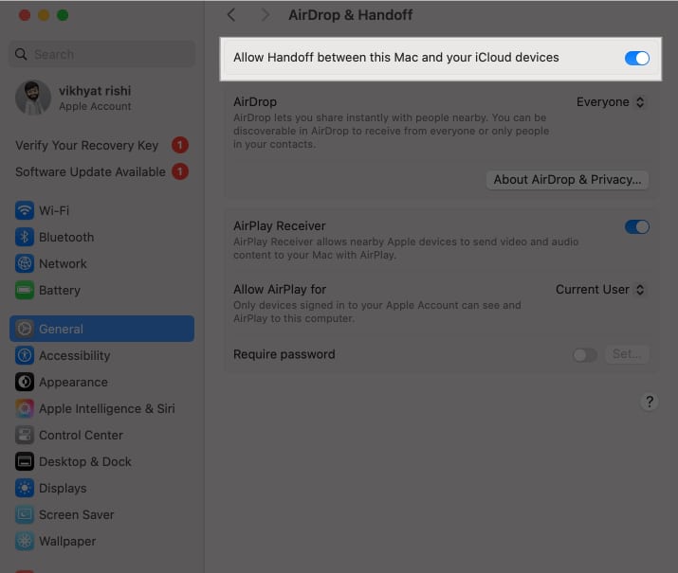The image size is (678, 573).
Task: Open Allow AirPlay for Current User dropdown
Action: point(600,290)
